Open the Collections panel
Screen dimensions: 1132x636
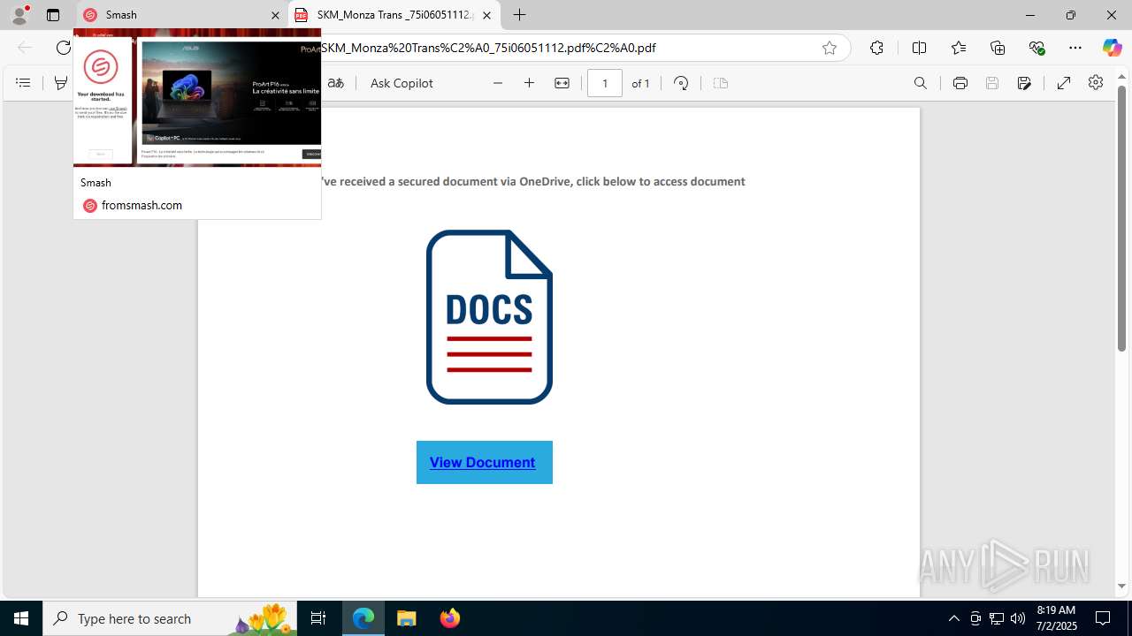click(998, 48)
